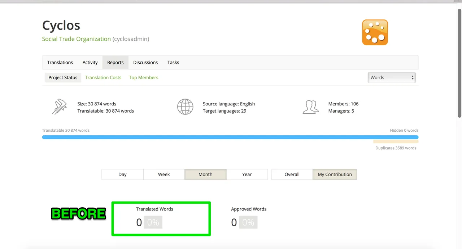
Task: Select the Reports tab
Action: pos(115,62)
